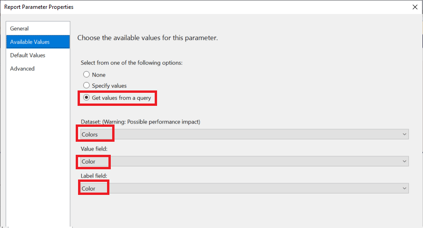Viewport: 423px width, 228px height.
Task: Click the Value field combo showing Color
Action: pyautogui.click(x=244, y=161)
